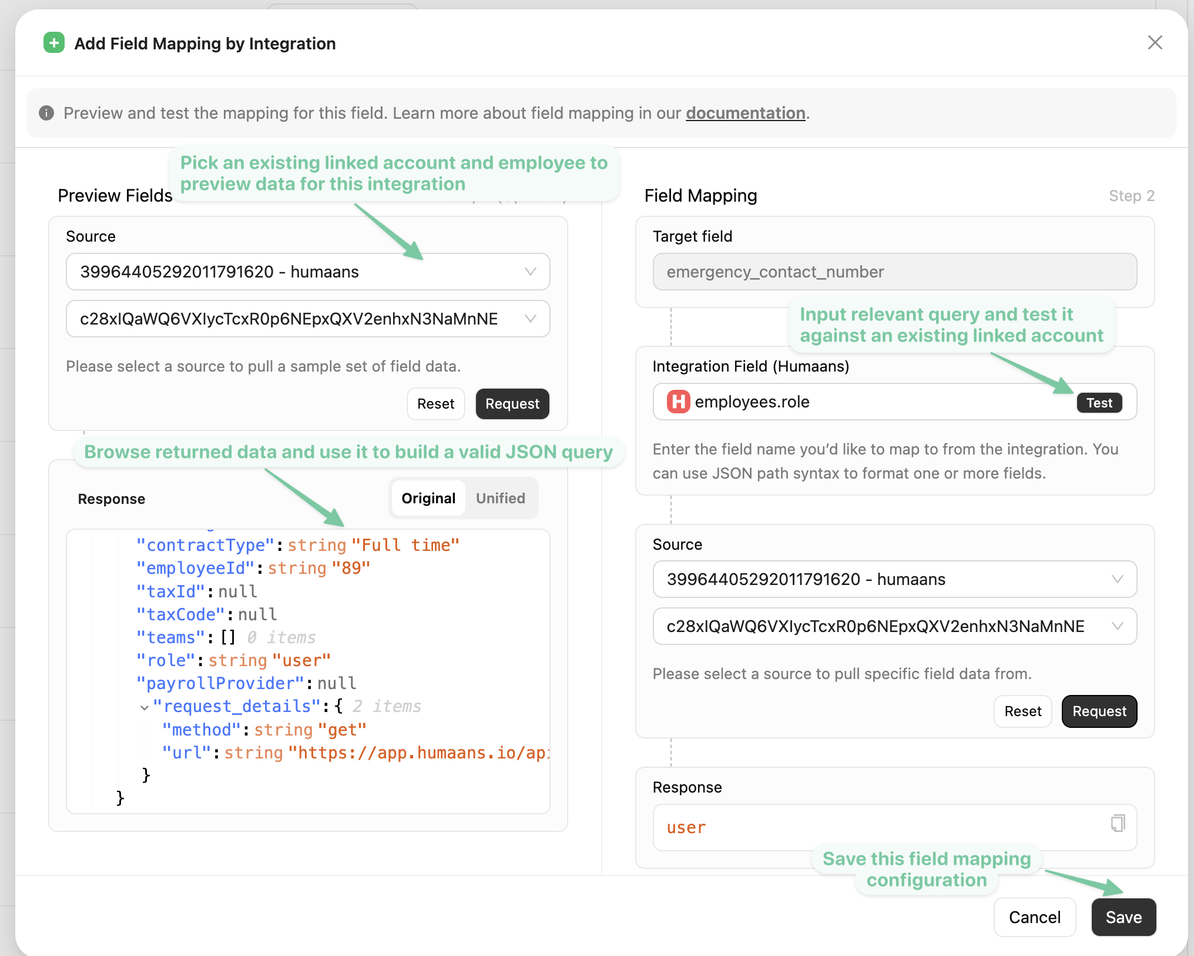1194x956 pixels.
Task: Request sample data in Preview Fields
Action: point(512,404)
